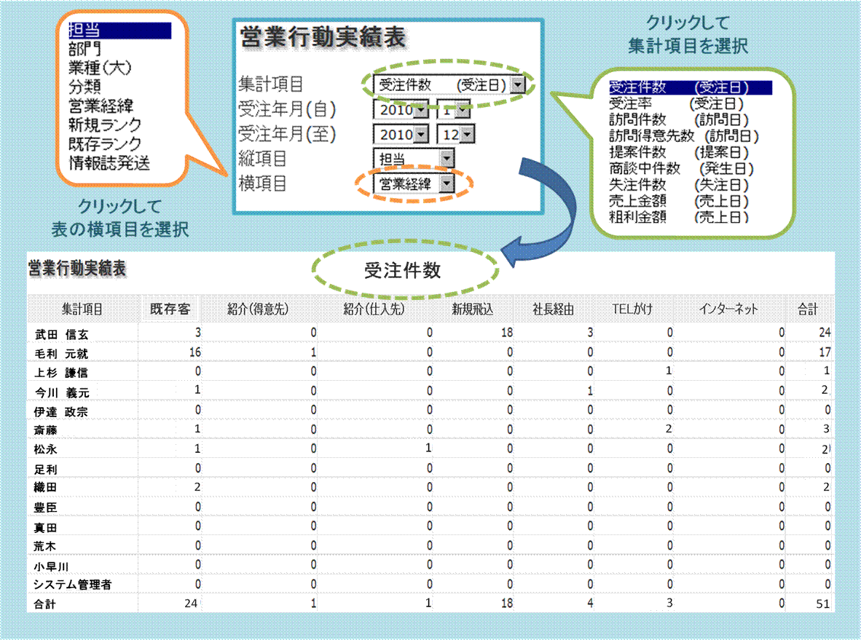Pick 新規ランク in the left list

tap(105, 125)
